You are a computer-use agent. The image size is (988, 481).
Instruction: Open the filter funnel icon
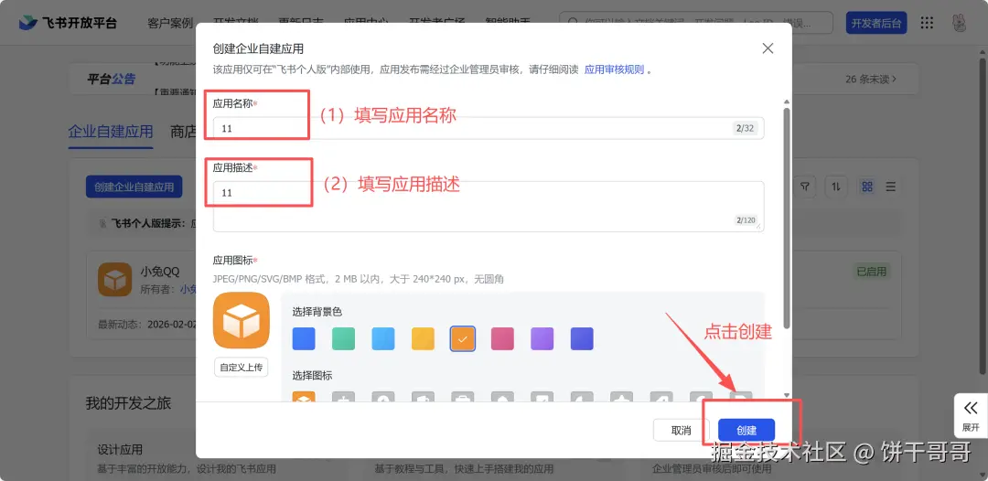(805, 187)
